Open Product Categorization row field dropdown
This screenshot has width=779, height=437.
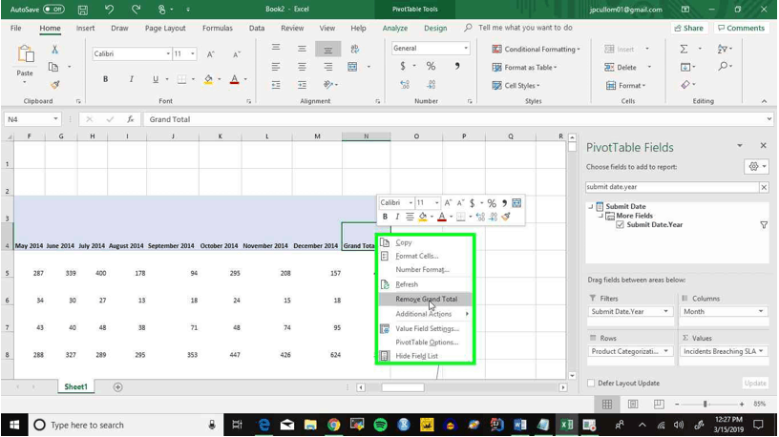[x=665, y=351]
